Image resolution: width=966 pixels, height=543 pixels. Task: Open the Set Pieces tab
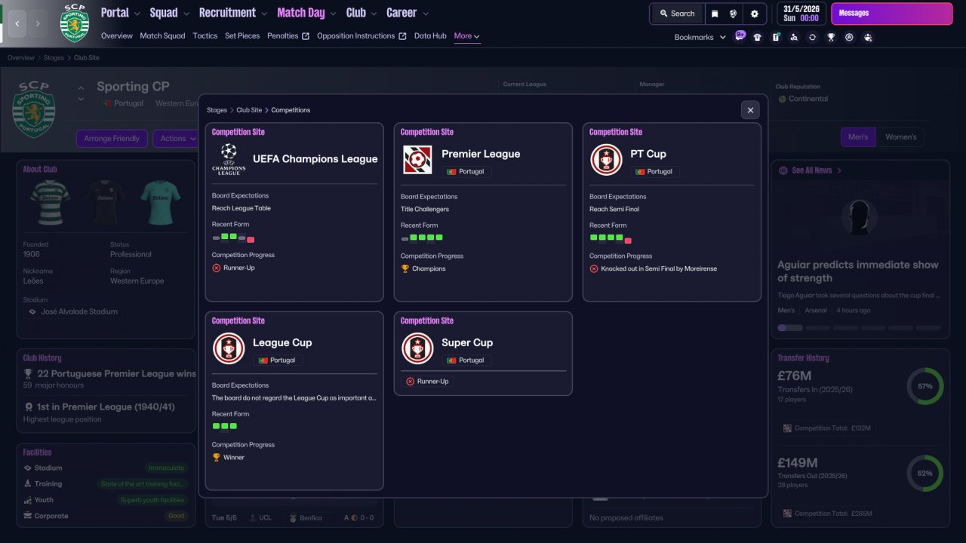pos(242,36)
